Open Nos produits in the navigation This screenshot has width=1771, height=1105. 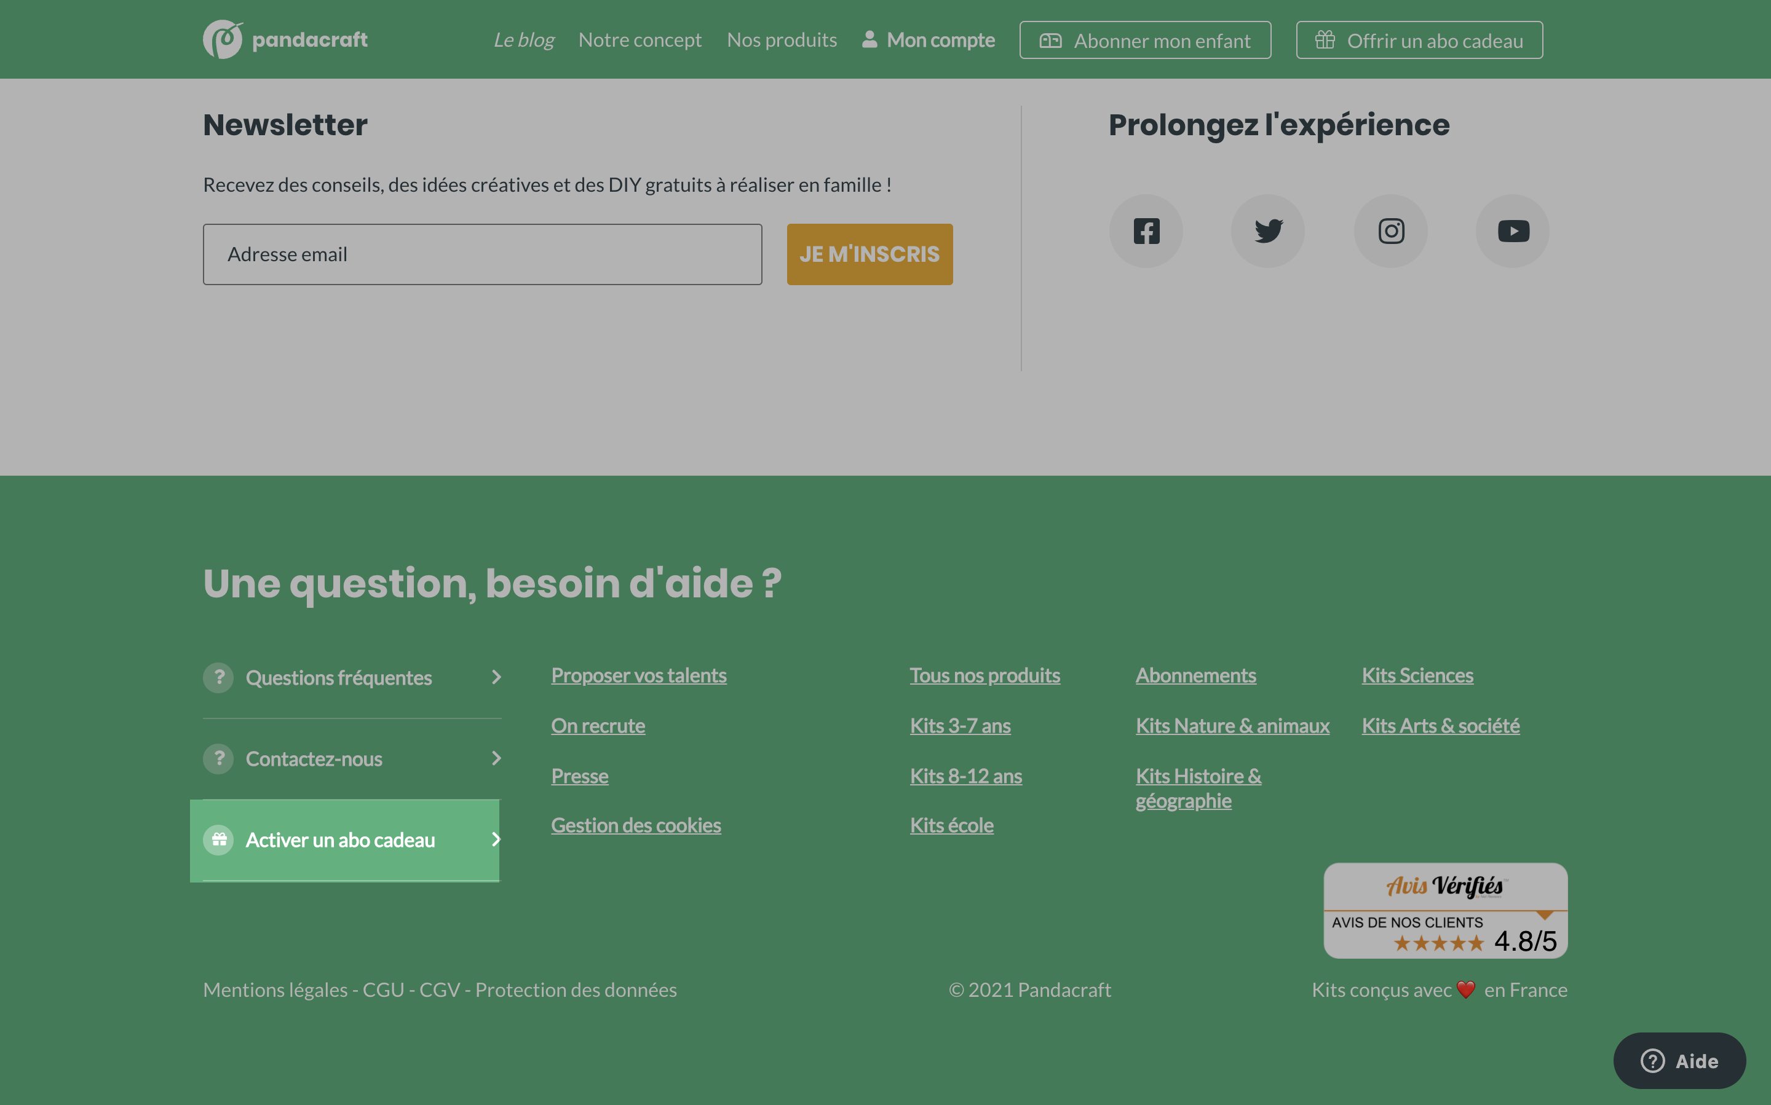point(782,39)
